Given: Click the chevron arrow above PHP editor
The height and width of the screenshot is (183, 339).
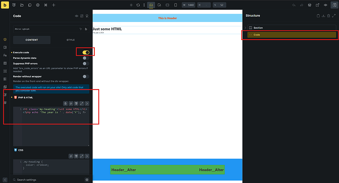Looking at the screenshot, I should pos(87,104).
